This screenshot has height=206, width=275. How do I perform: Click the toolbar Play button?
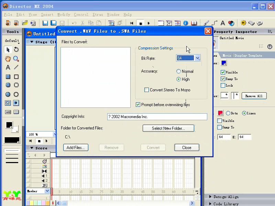149,23
